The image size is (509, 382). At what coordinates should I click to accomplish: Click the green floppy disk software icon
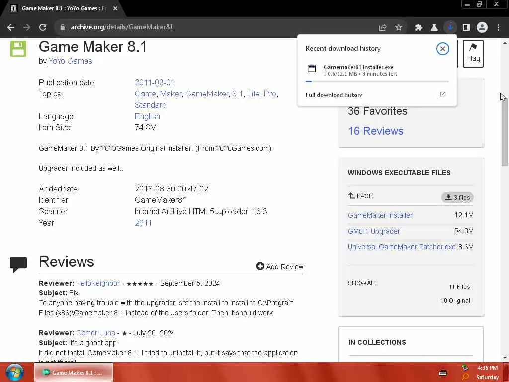pos(18,49)
